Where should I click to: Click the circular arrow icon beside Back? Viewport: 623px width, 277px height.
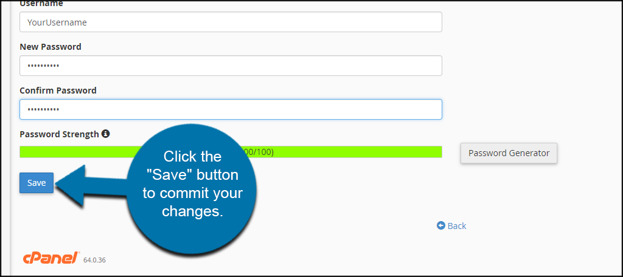pyautogui.click(x=440, y=225)
